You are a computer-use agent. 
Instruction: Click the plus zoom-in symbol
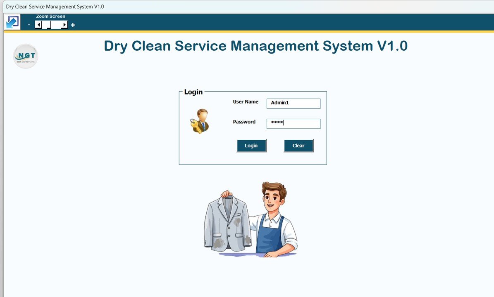(x=73, y=25)
